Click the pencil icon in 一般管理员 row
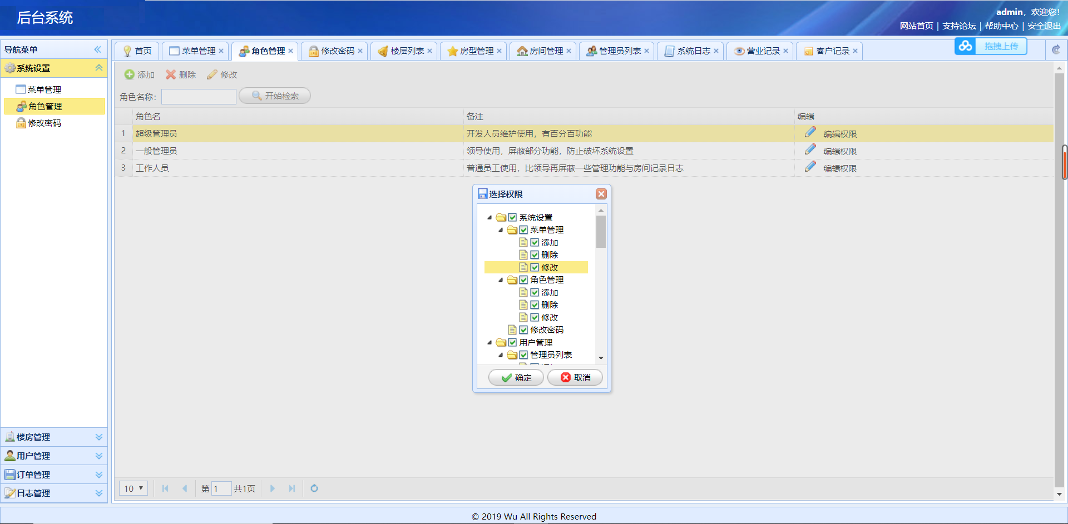Screen dimensions: 1068x524 (x=810, y=149)
